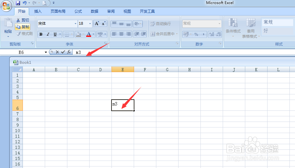The image size is (295, 168).
Task: Align text left
Action: pyautogui.click(x=114, y=34)
